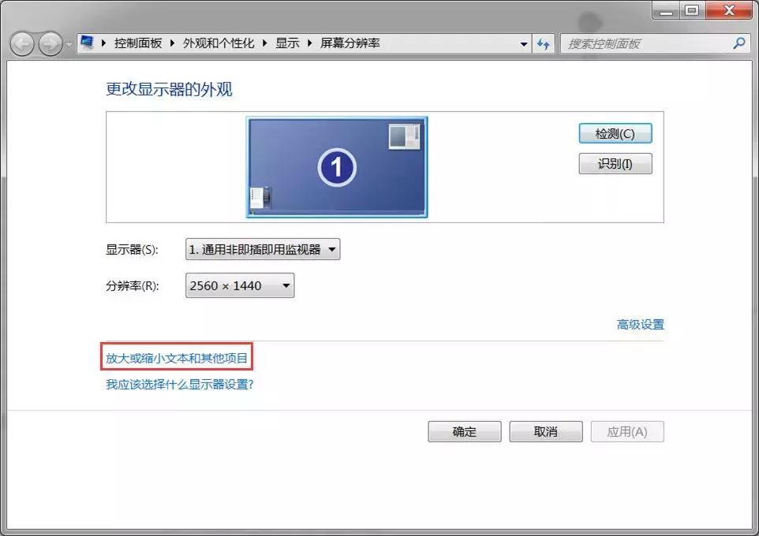This screenshot has height=536, width=759.
Task: Open the 我应该选择什么显示器设置 help link
Action: [180, 382]
